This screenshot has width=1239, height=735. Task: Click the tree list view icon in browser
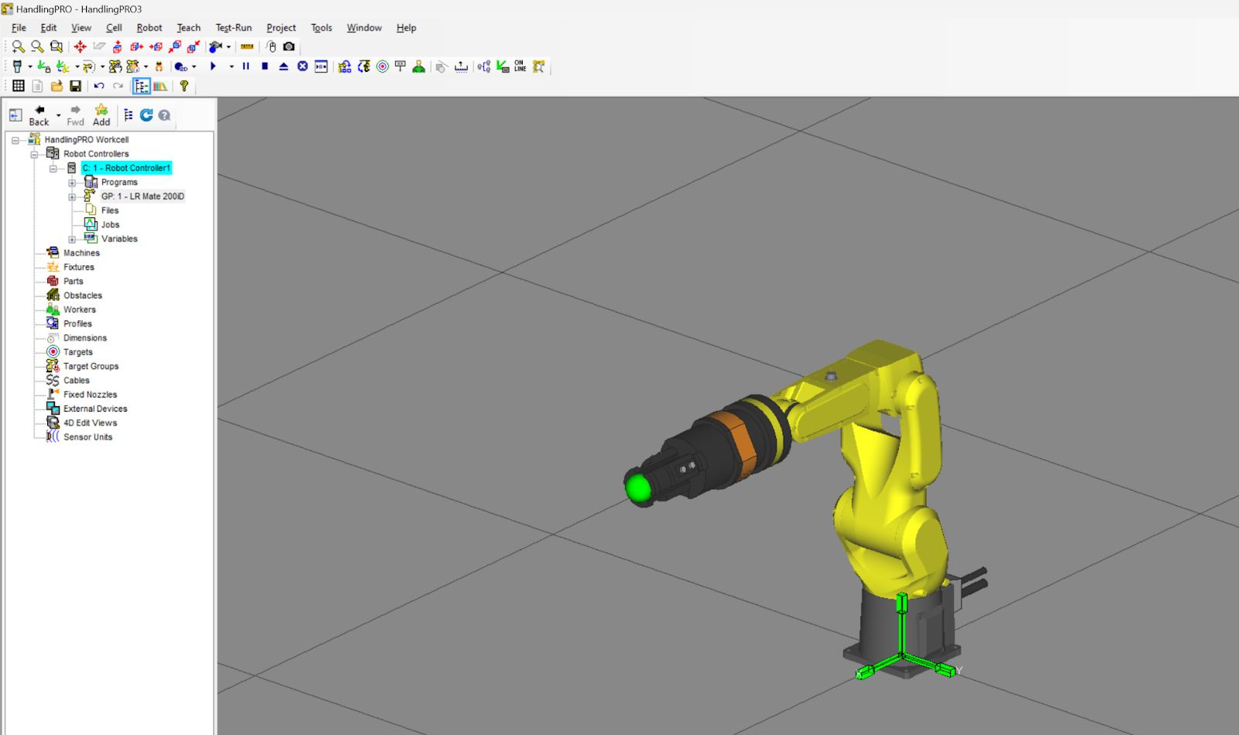pos(129,115)
